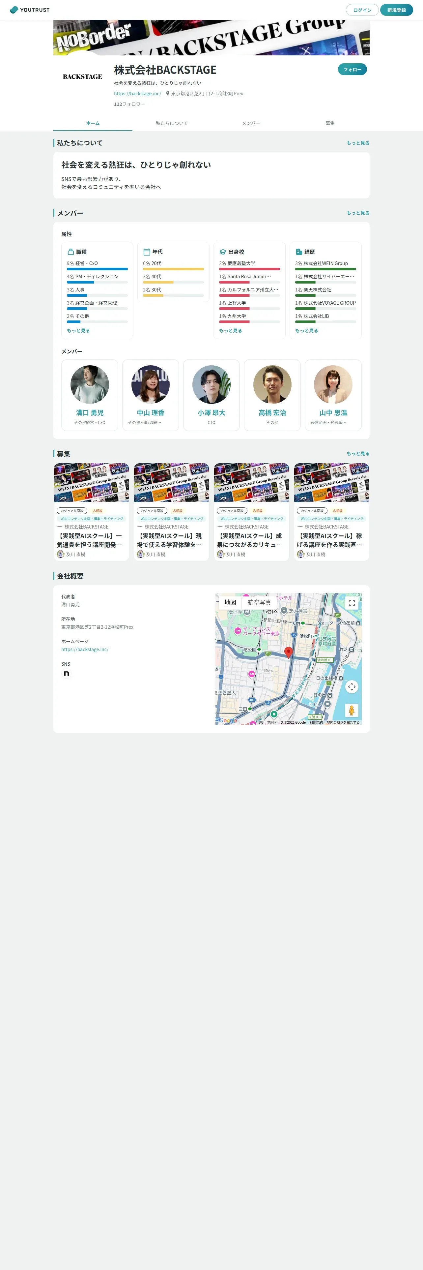Click the Google logo on the map
The height and width of the screenshot is (1270, 423).
[x=228, y=721]
